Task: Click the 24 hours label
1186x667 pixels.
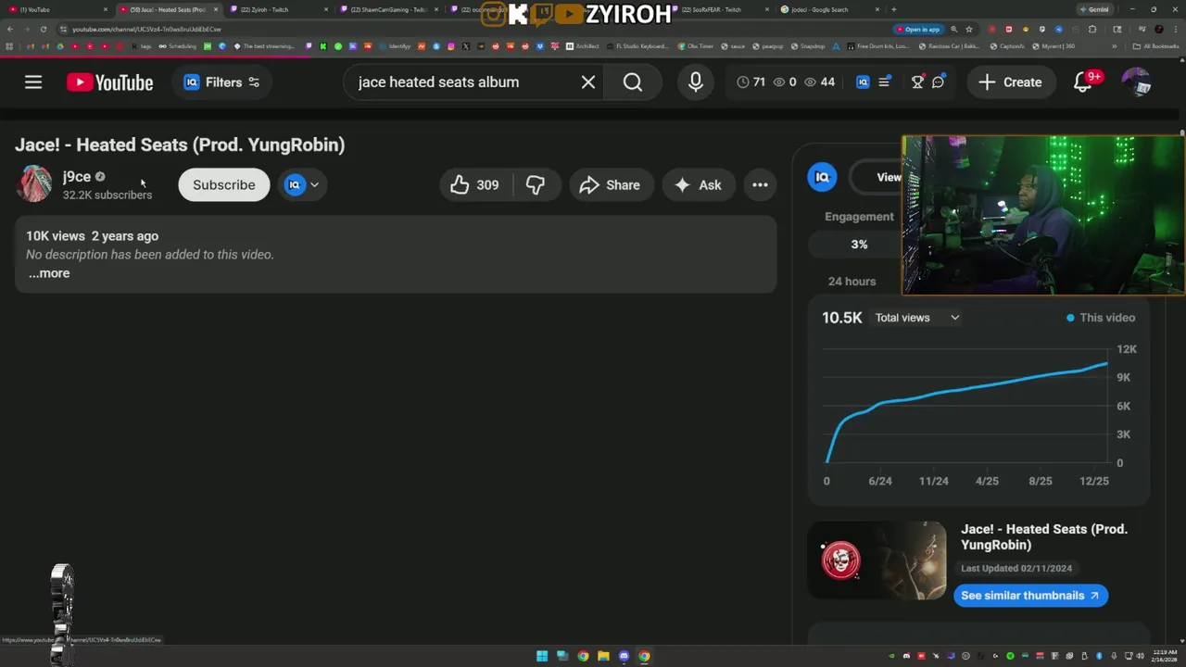Action: 852,281
